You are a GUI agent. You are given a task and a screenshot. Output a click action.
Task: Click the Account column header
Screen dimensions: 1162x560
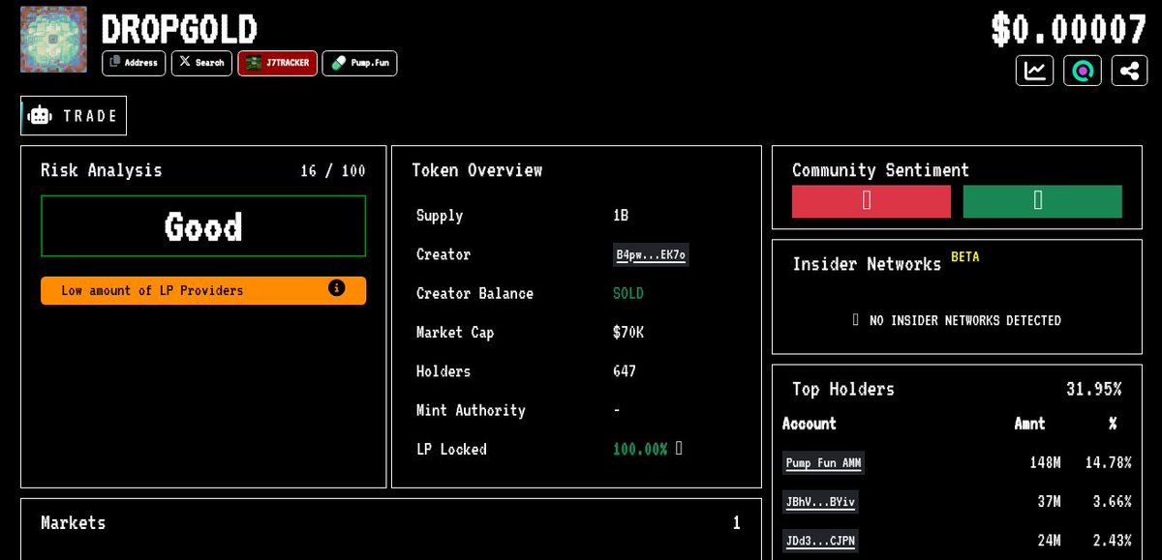pos(810,424)
